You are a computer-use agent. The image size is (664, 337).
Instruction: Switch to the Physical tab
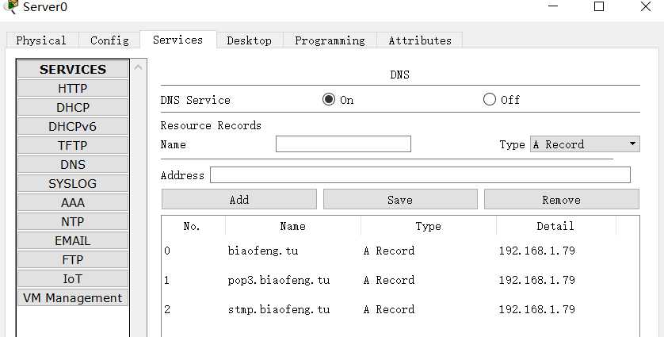[41, 40]
